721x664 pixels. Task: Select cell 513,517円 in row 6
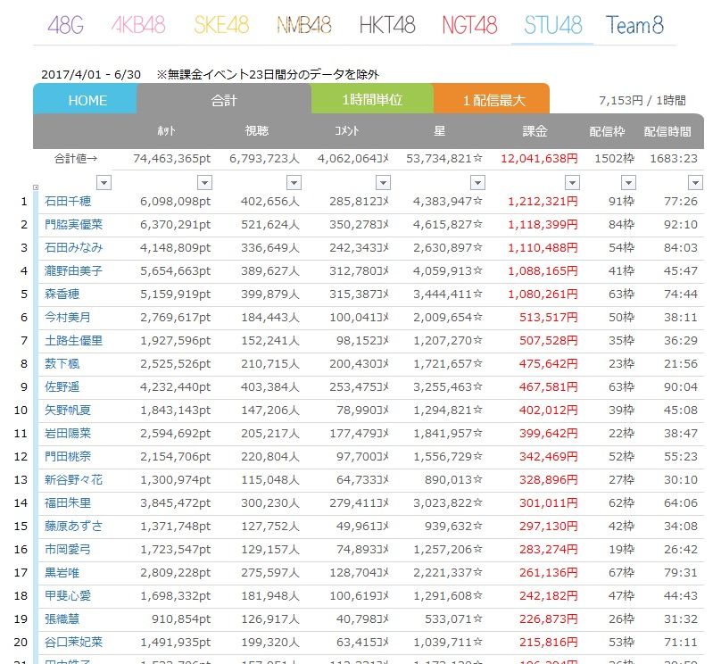pyautogui.click(x=549, y=318)
